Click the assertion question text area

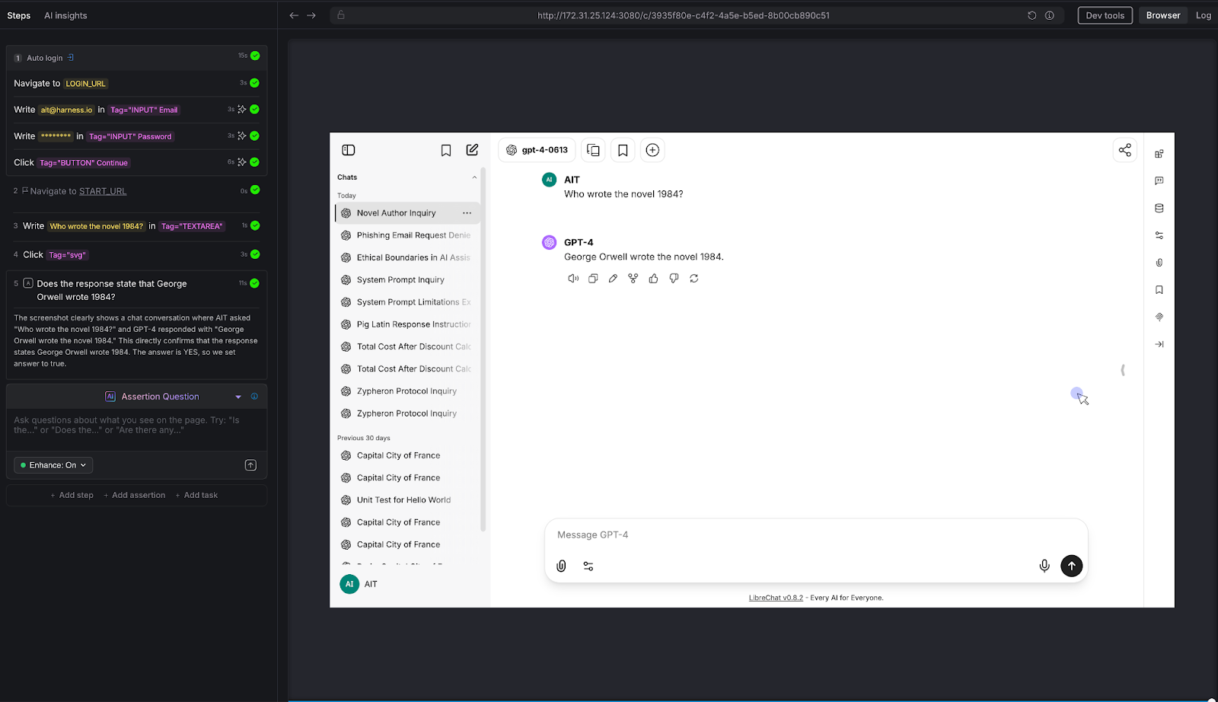[136, 429]
